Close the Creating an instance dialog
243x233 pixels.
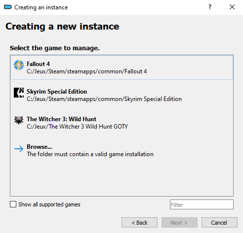click(232, 7)
